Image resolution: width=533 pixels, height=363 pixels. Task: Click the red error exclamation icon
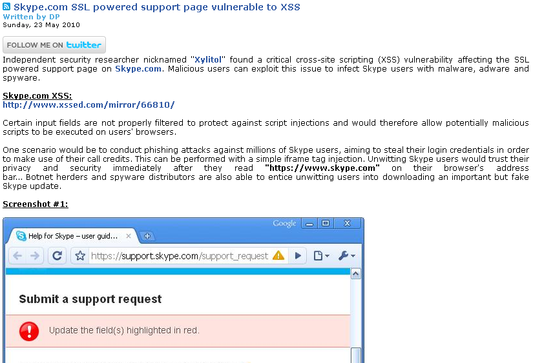coord(29,331)
